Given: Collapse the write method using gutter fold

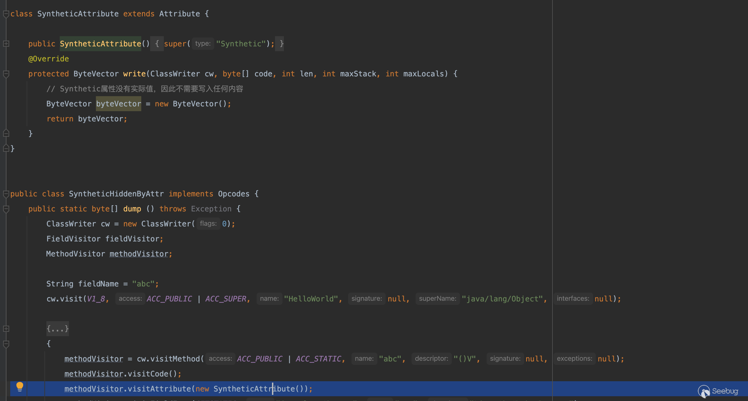Looking at the screenshot, I should click(6, 74).
